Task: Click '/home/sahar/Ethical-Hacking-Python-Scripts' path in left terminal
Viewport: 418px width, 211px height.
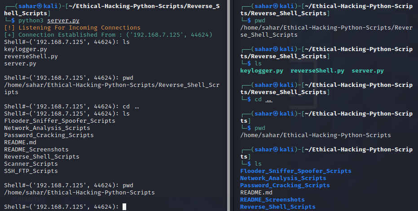Action: point(79,192)
